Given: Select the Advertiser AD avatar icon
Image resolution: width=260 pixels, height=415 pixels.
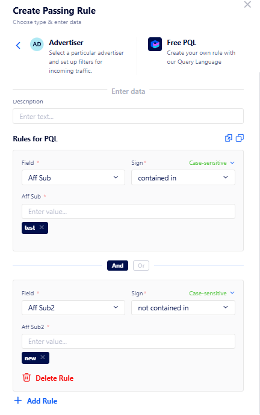Looking at the screenshot, I should coord(37,44).
